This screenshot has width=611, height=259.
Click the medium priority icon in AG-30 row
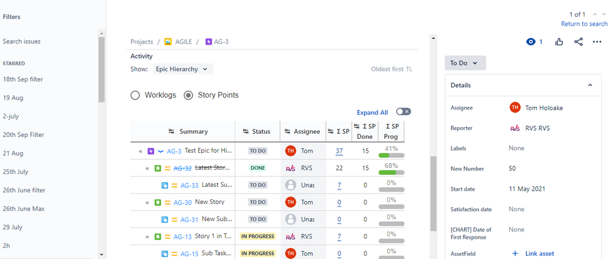[x=168, y=203]
